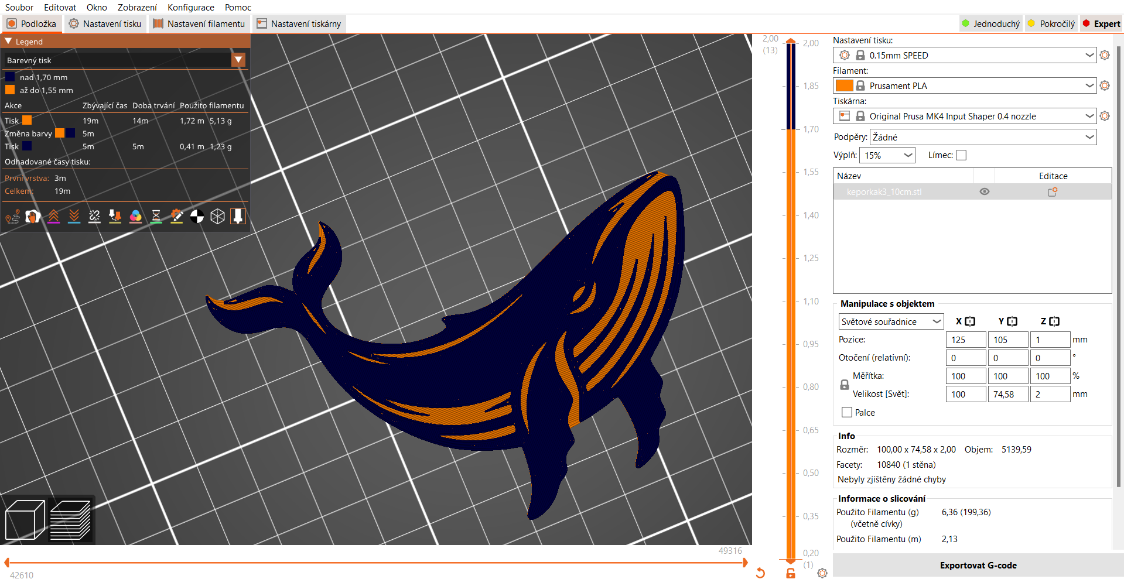Screen dimensions: 1124x579
Task: Click the Pozice X field showing 125
Action: click(966, 340)
